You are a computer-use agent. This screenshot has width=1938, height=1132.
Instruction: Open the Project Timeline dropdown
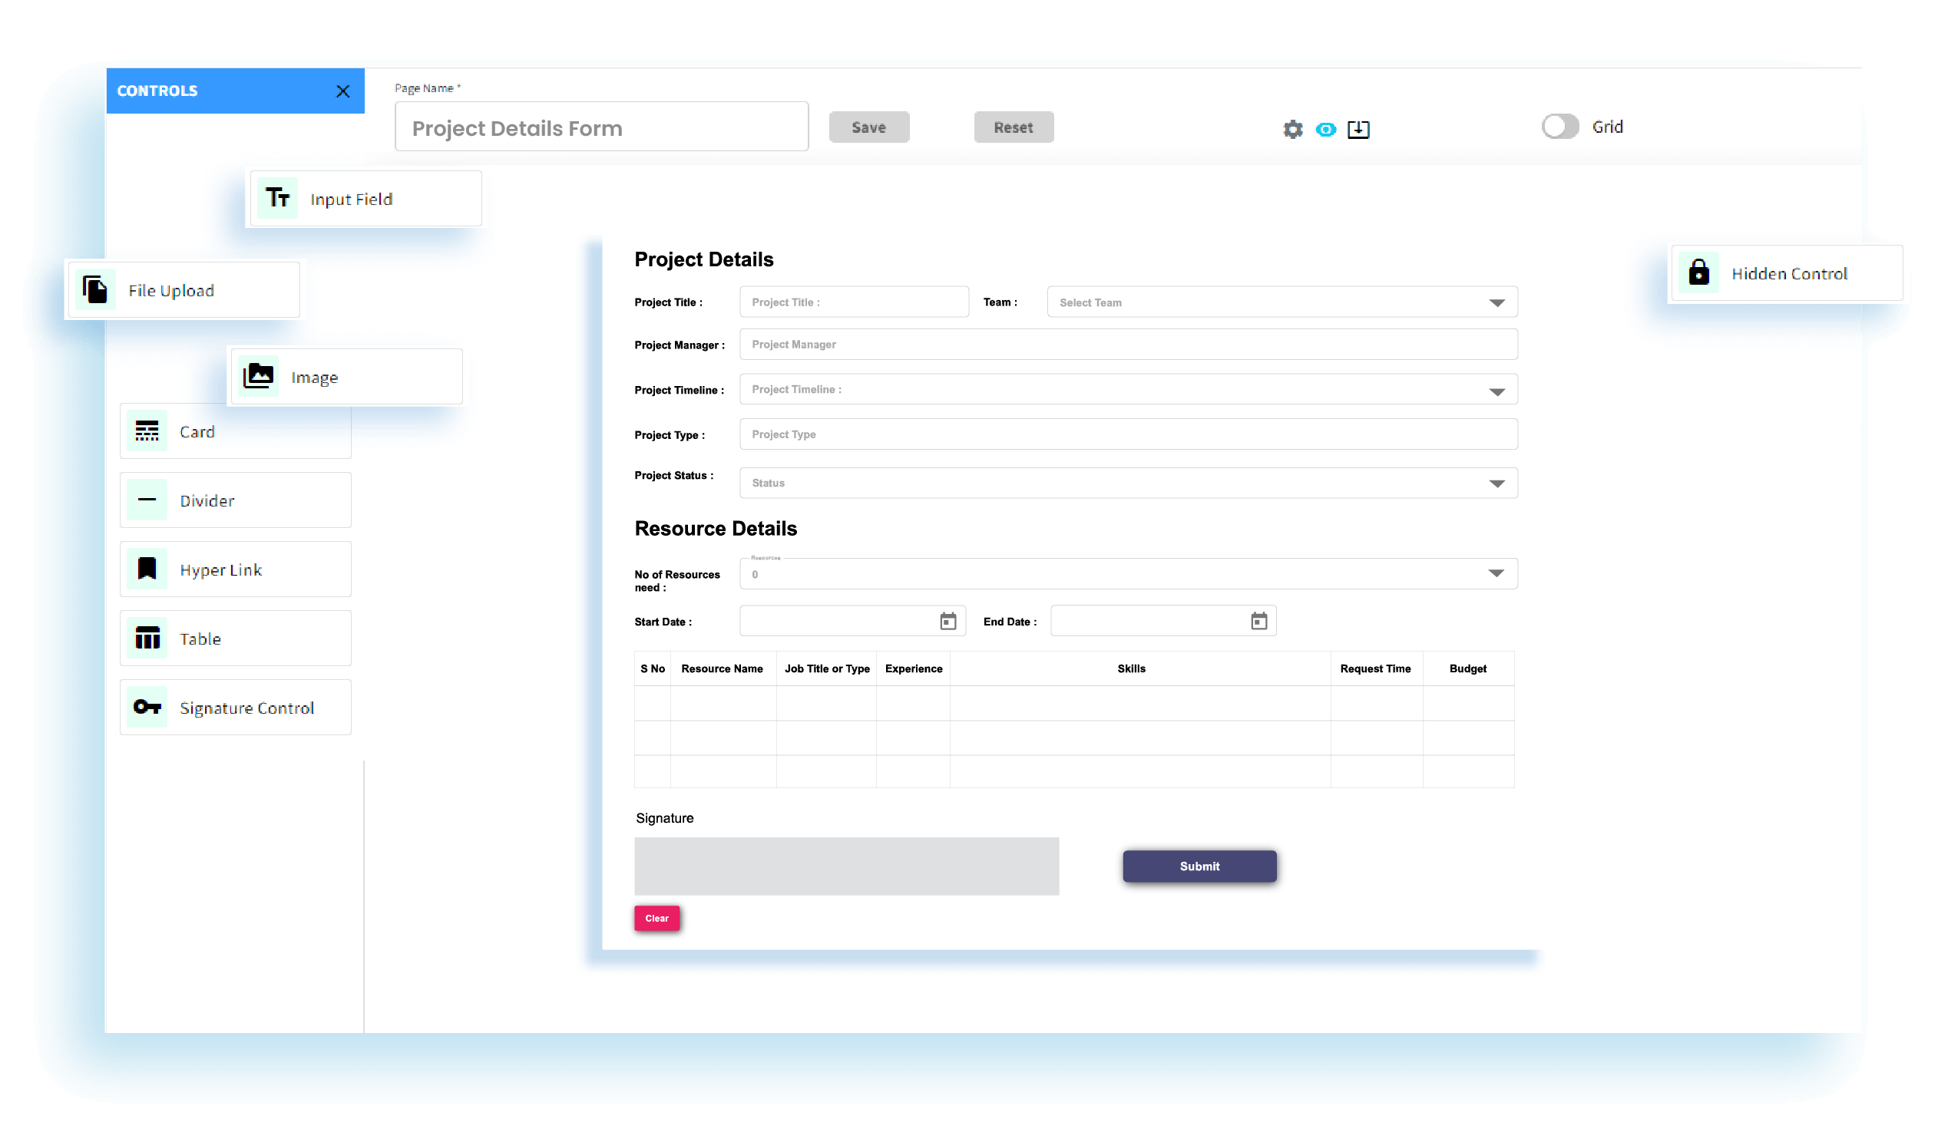coord(1496,391)
